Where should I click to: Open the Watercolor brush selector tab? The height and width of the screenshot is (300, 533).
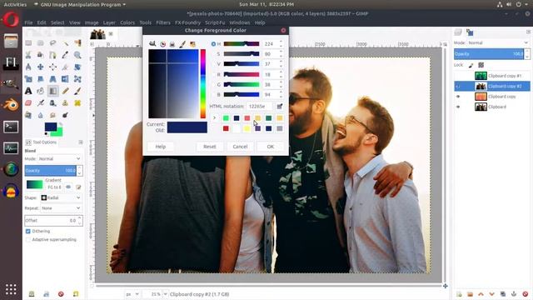182,44
